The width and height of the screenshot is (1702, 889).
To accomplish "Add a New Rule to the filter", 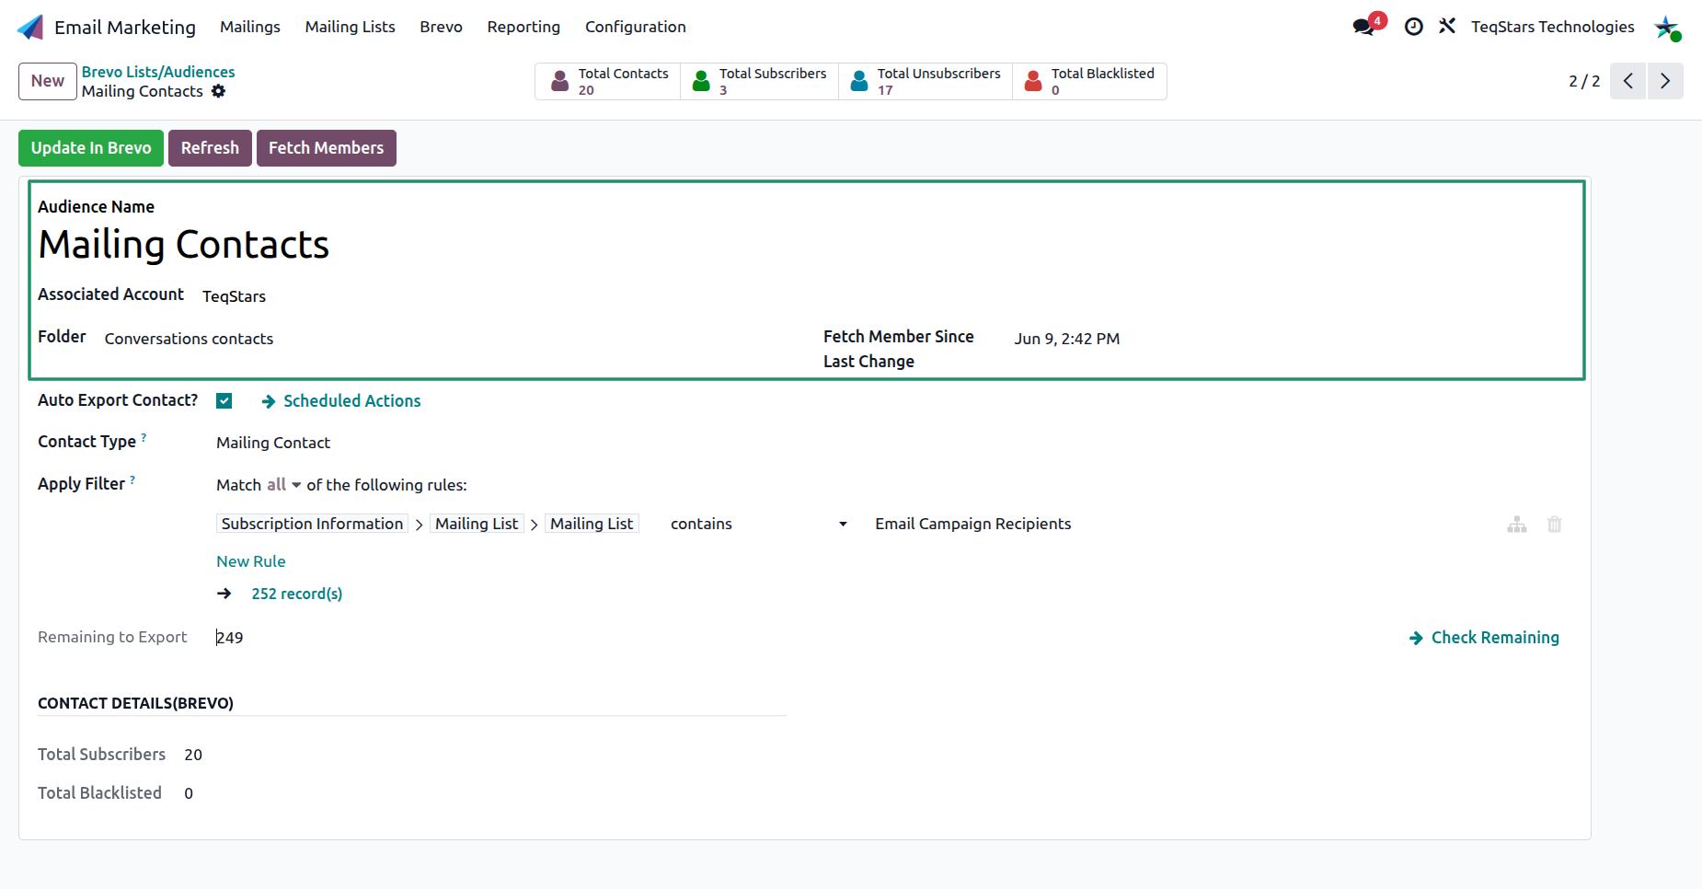I will tap(251, 561).
